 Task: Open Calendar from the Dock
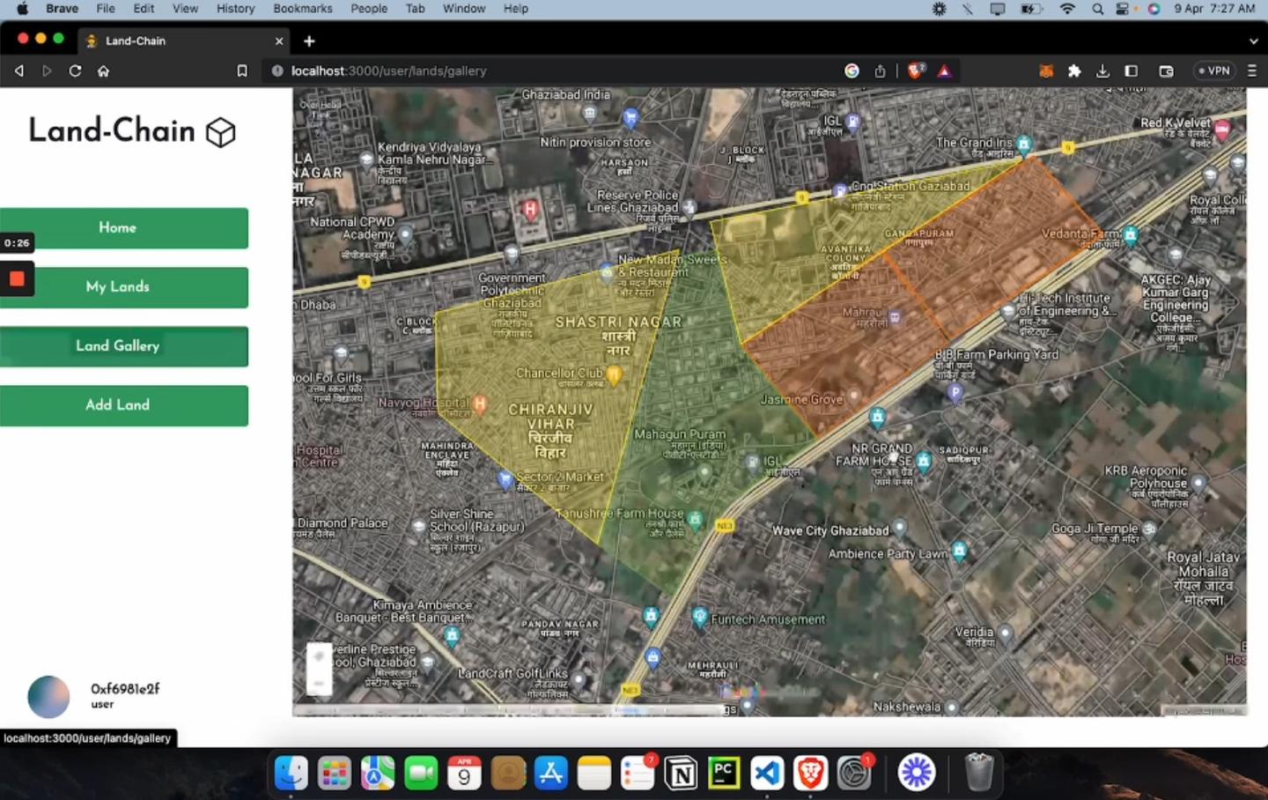click(464, 773)
